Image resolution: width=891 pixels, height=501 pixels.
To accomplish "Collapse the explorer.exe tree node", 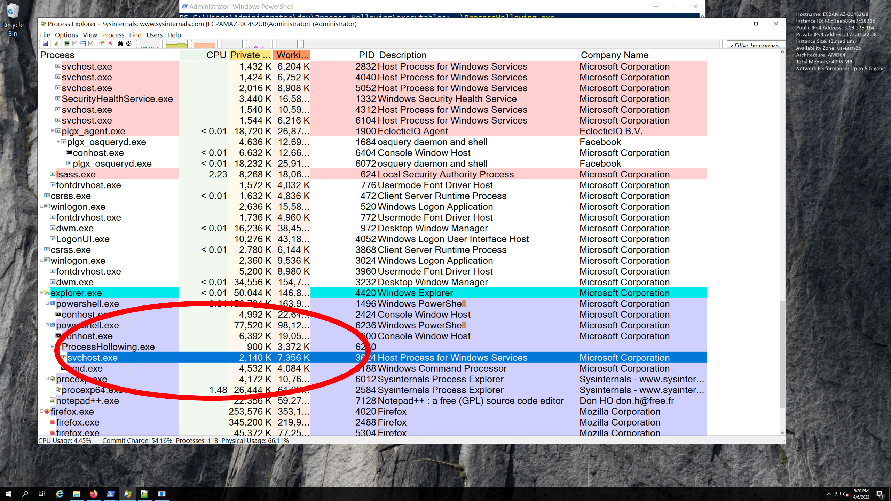I will click(x=42, y=293).
